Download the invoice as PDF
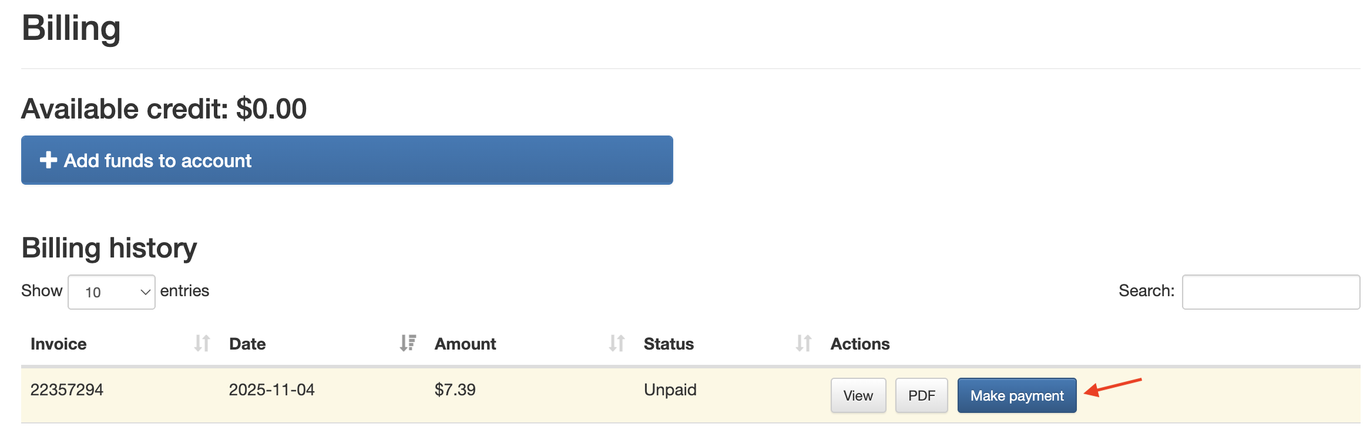This screenshot has height=427, width=1370. [x=921, y=396]
